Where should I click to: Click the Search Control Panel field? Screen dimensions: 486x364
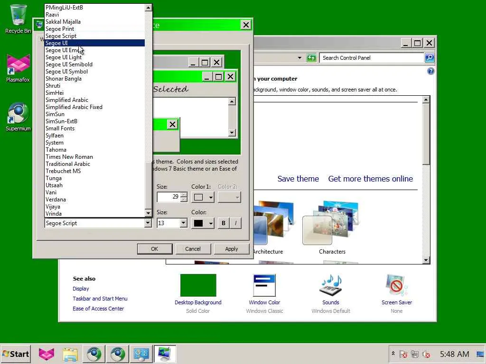[371, 57]
